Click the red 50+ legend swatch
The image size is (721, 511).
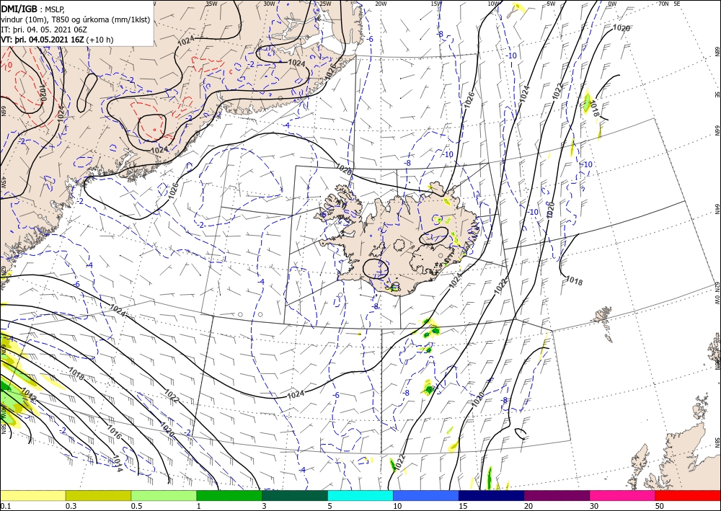tap(688, 495)
